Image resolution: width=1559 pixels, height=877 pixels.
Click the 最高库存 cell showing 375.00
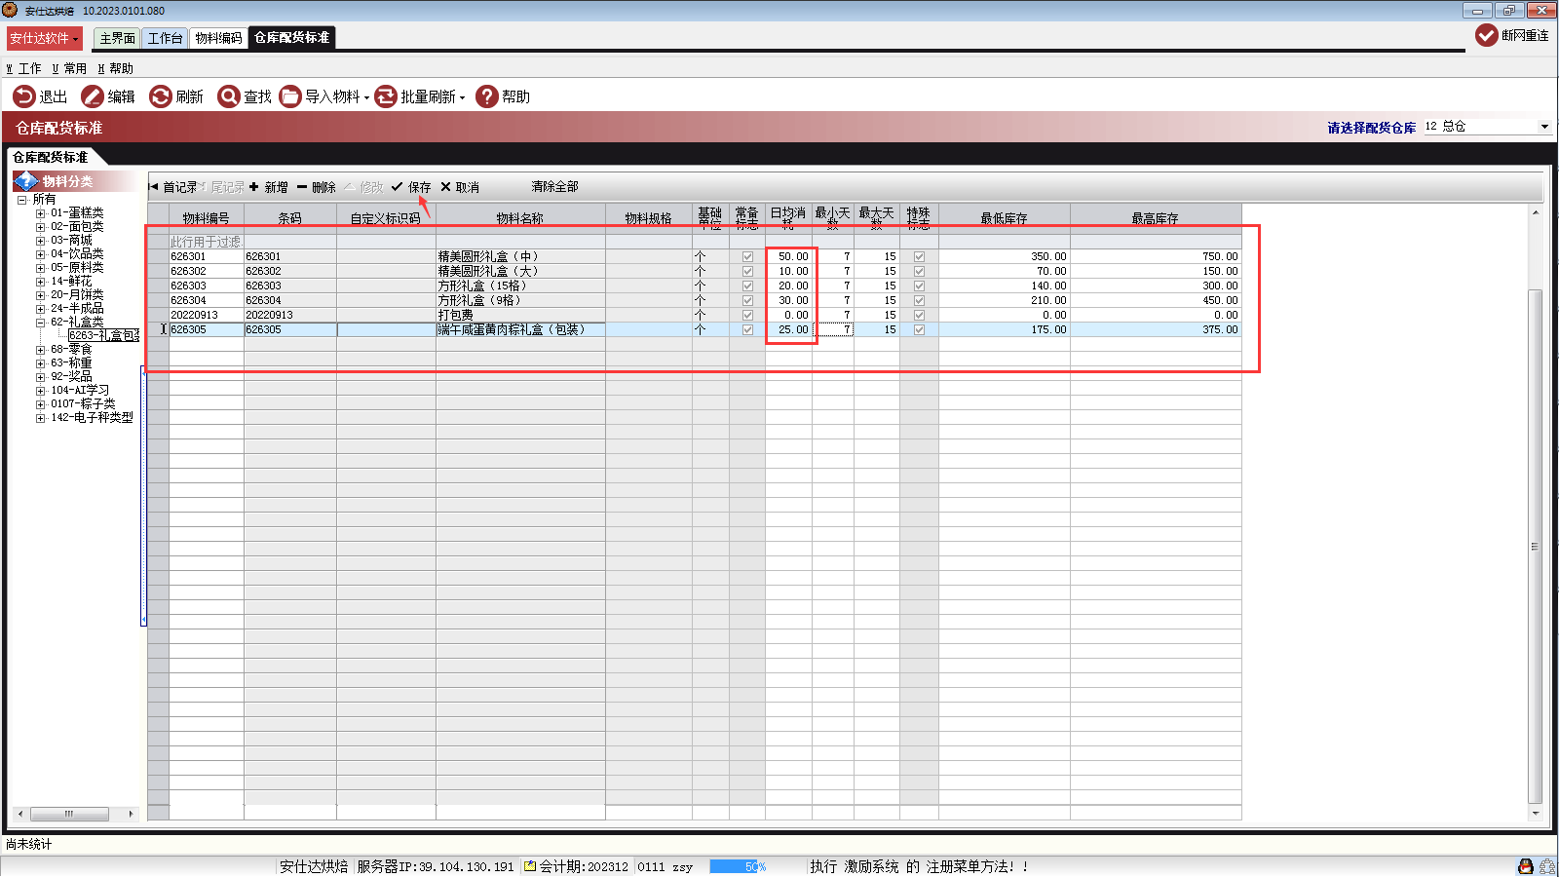click(1156, 330)
